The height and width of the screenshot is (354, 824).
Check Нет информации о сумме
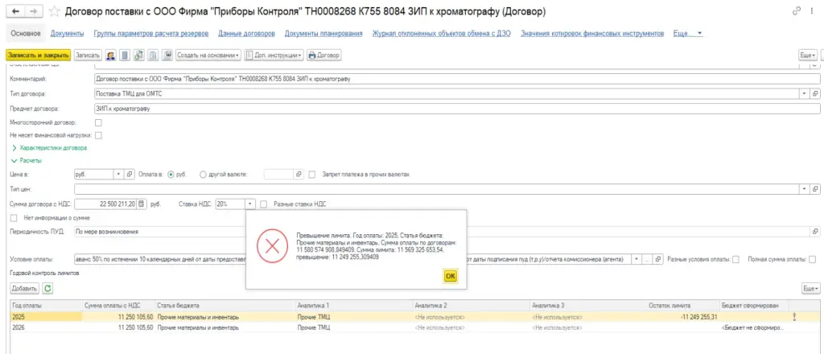14,217
